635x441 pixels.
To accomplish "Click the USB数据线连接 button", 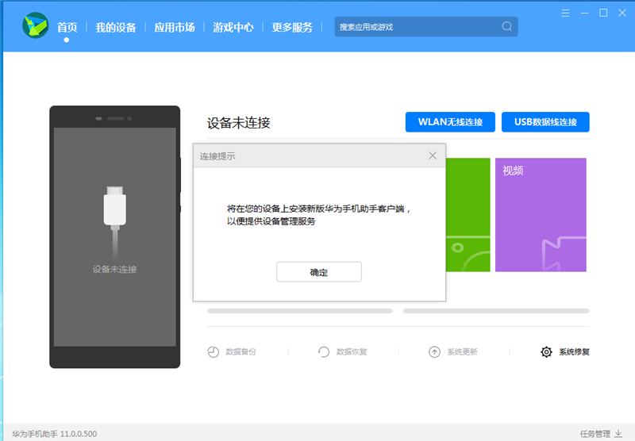I will click(x=545, y=122).
